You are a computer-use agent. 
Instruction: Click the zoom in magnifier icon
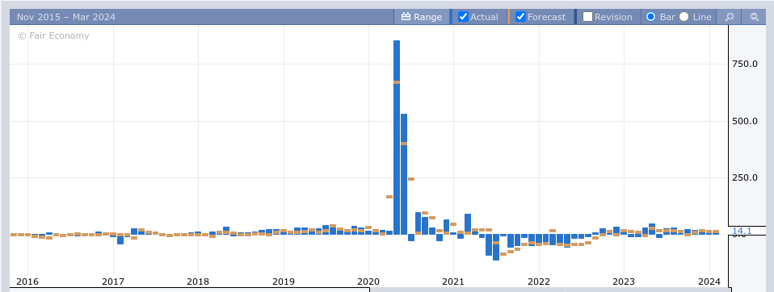pos(729,17)
